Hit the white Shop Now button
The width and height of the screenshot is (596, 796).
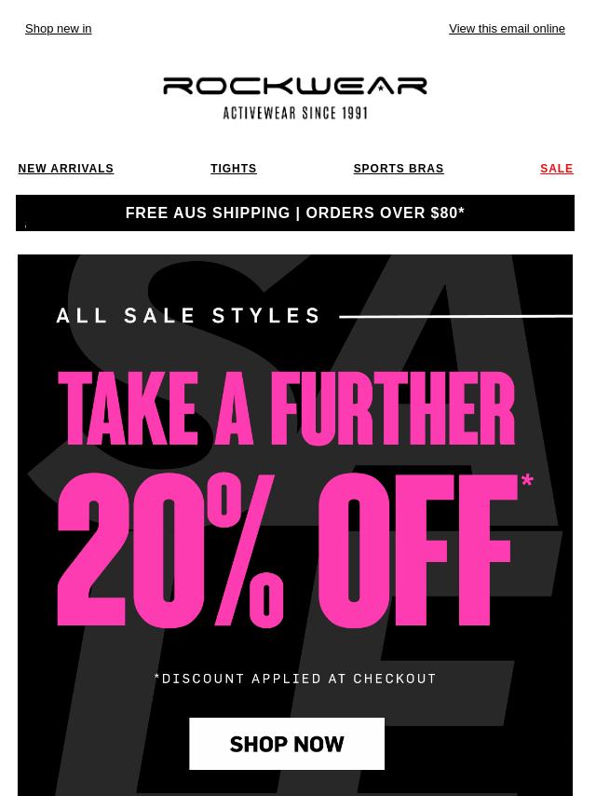(x=287, y=744)
